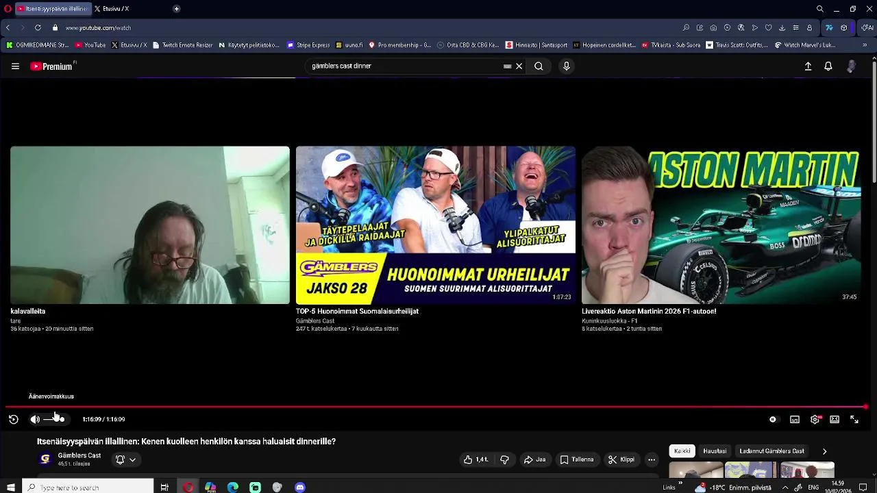Open Opera tab search magnifier

[x=819, y=9]
